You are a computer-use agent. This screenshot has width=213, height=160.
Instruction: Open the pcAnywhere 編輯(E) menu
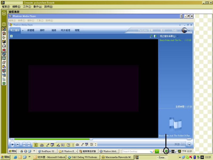coord(16,7)
